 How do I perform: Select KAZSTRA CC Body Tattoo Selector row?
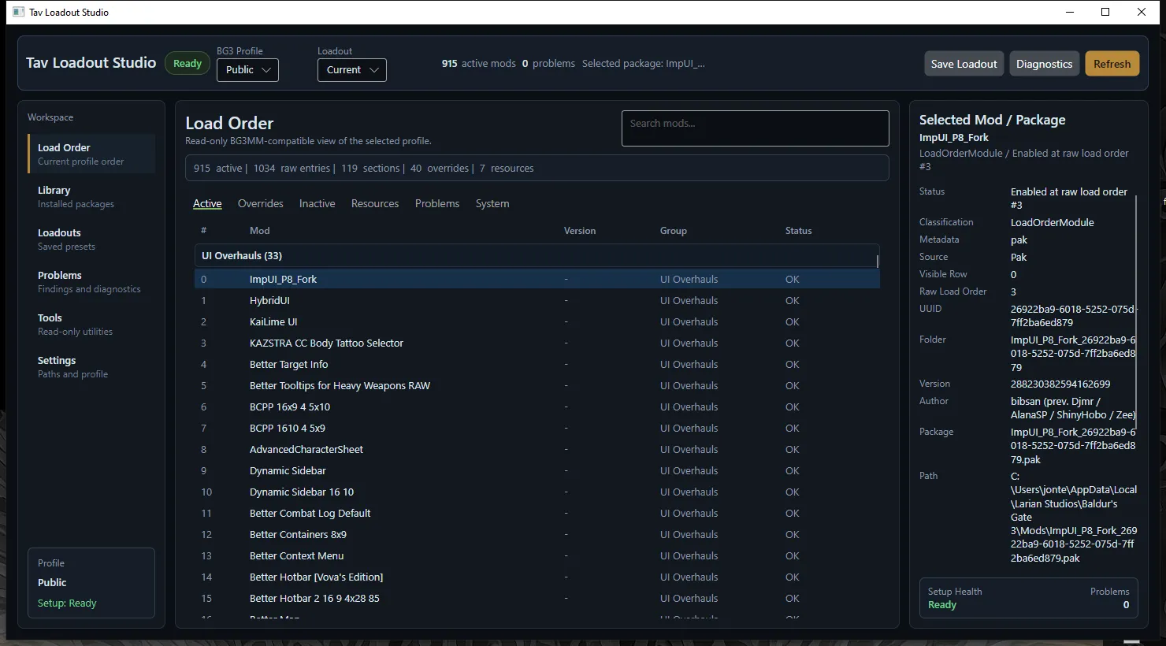537,343
